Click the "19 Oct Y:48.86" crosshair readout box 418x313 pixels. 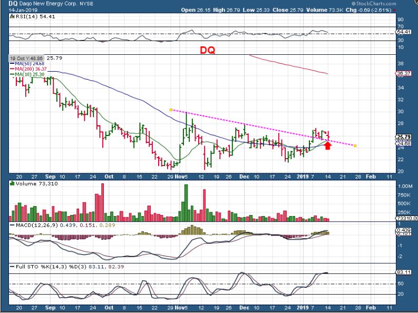[x=26, y=58]
